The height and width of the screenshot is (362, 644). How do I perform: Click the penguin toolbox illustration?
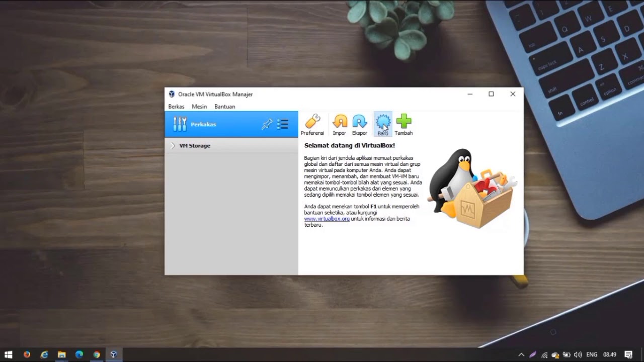(x=472, y=188)
